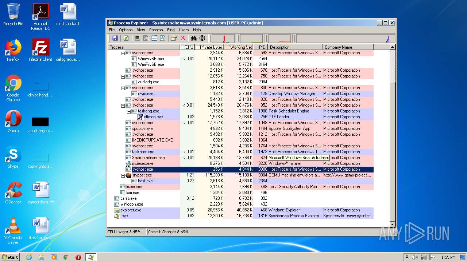467x262 pixels.
Task: Collapse the srvpost.exe tree node
Action: [x=123, y=175]
